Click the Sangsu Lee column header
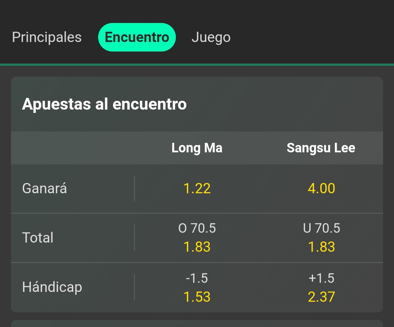This screenshot has height=327, width=394. click(x=321, y=148)
